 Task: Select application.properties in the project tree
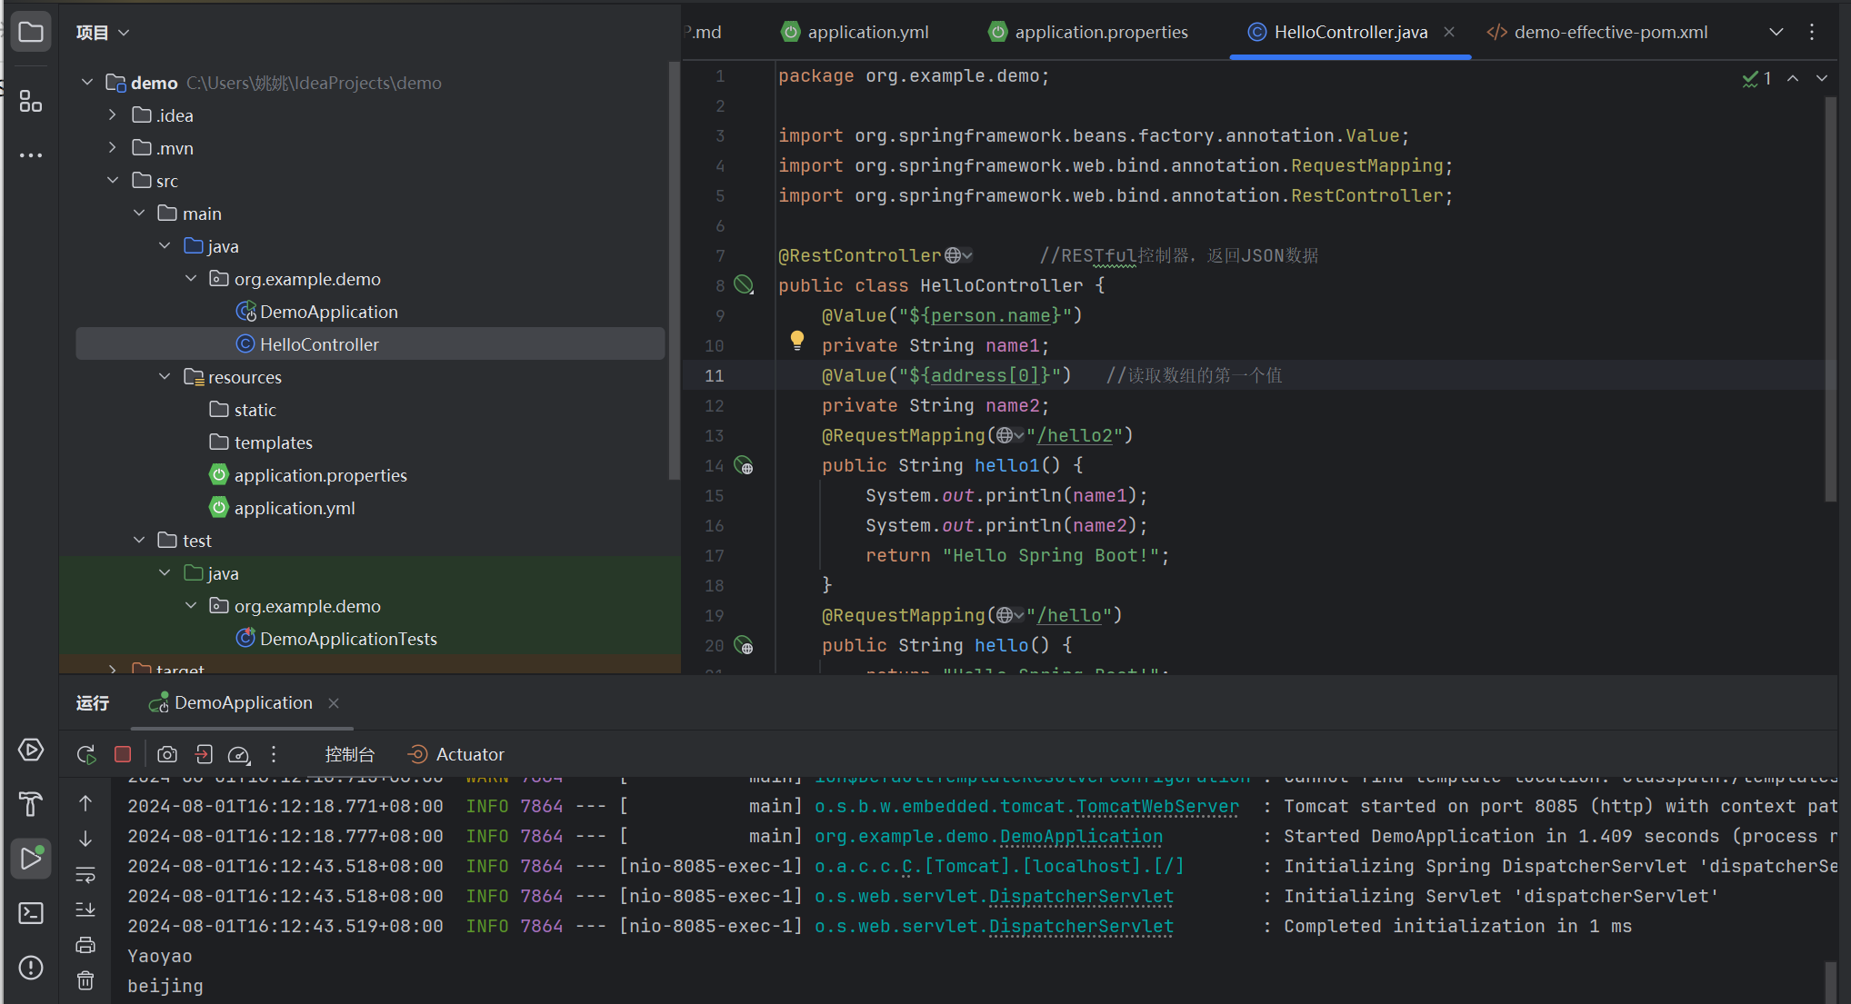coord(320,475)
